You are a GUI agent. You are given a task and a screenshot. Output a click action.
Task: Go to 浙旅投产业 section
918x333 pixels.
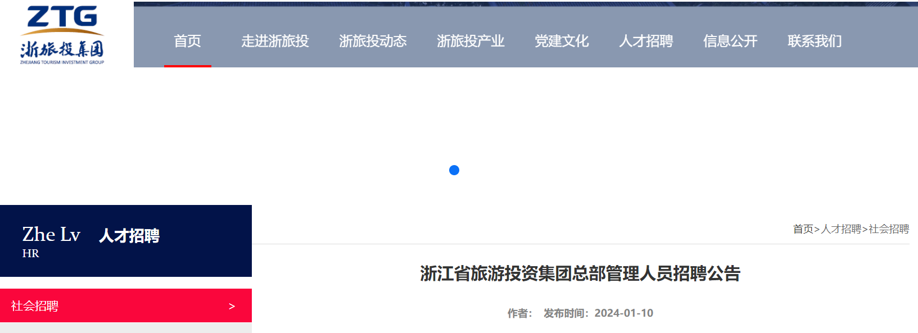(471, 41)
